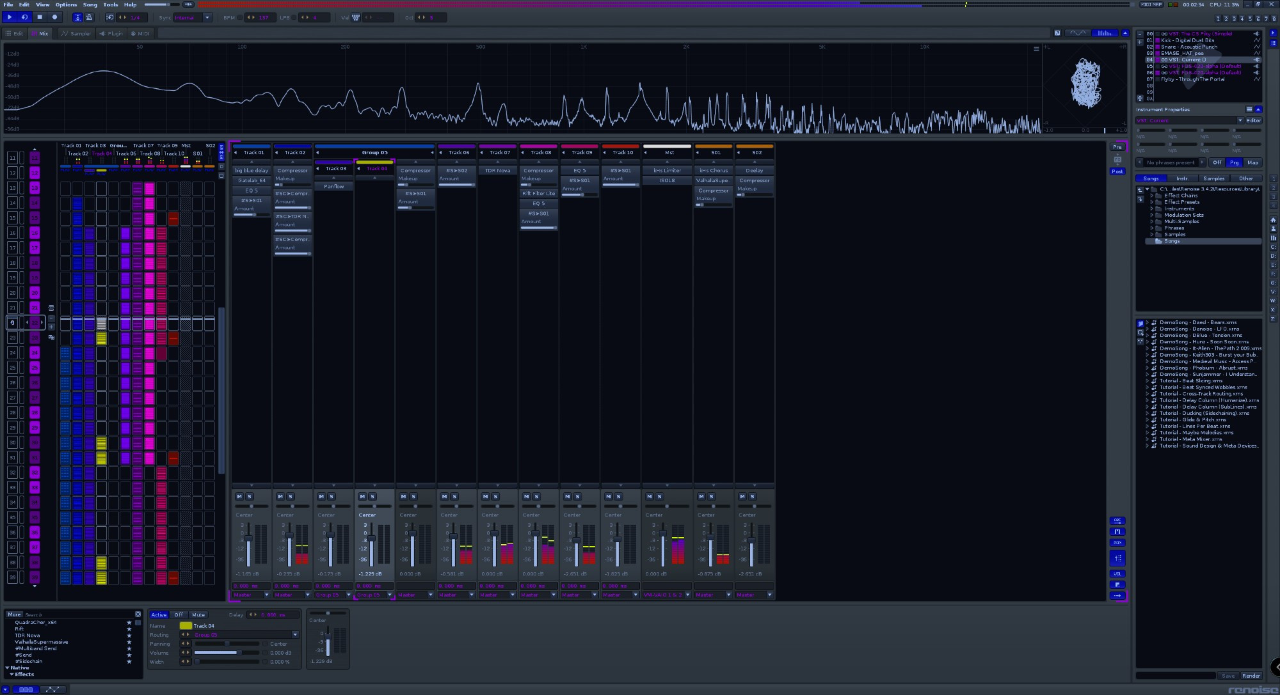Click the Play transport button

click(x=10, y=17)
